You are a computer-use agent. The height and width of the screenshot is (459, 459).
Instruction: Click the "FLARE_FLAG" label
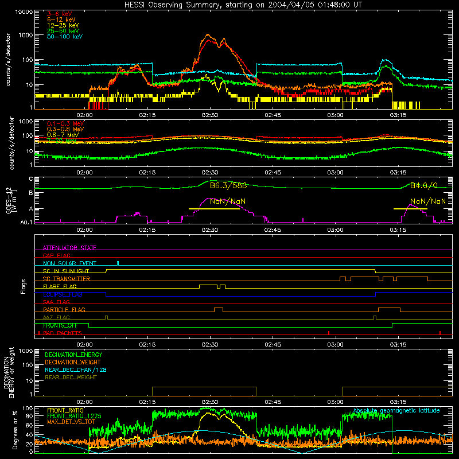click(x=60, y=286)
